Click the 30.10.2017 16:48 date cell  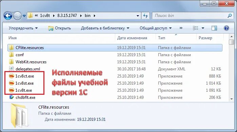pyautogui.click(x=131, y=69)
